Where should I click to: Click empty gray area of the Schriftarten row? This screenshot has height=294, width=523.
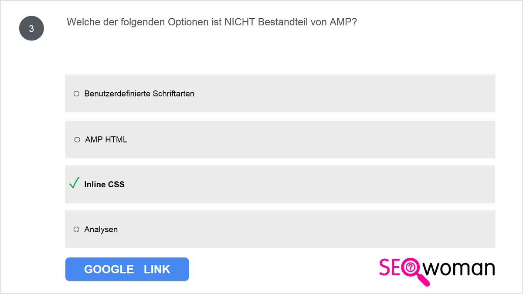(340, 93)
